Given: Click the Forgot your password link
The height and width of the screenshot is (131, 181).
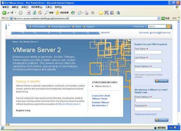Looking at the screenshot, I should point(145,114).
